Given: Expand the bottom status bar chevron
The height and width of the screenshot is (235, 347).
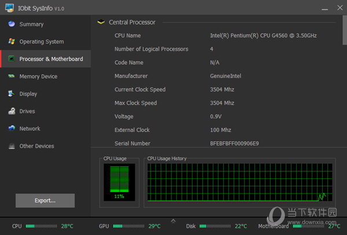Looking at the screenshot, I should (173, 221).
